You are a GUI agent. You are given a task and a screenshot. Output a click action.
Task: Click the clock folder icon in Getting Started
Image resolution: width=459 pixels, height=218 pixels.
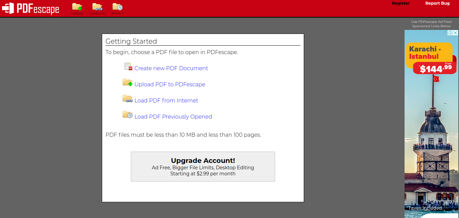click(x=128, y=115)
